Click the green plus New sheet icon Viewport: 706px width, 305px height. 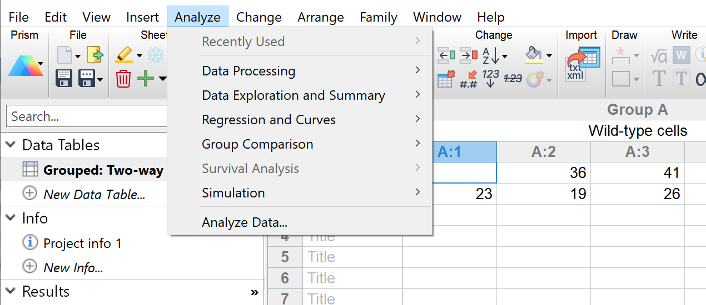pyautogui.click(x=145, y=79)
